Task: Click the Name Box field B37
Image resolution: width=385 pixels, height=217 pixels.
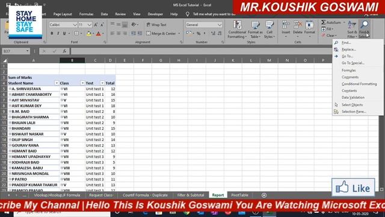Action: click(x=14, y=51)
